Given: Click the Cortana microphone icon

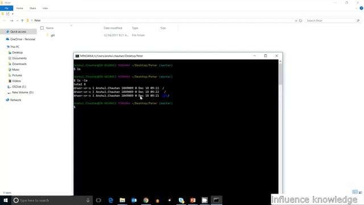Looking at the screenshot, I should click(88, 200).
